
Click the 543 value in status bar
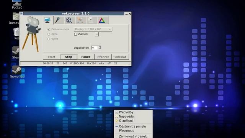pos(65,63)
